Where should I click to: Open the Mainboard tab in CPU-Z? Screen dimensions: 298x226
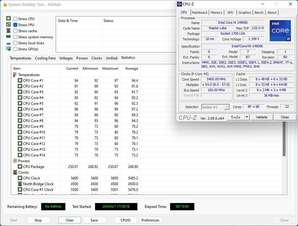tap(199, 12)
